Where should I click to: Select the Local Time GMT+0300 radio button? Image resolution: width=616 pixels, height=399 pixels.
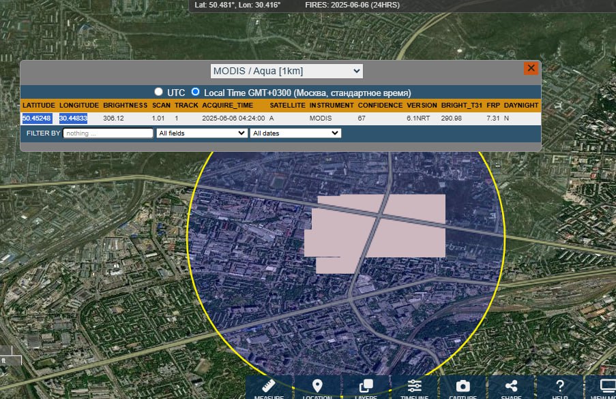tap(196, 92)
